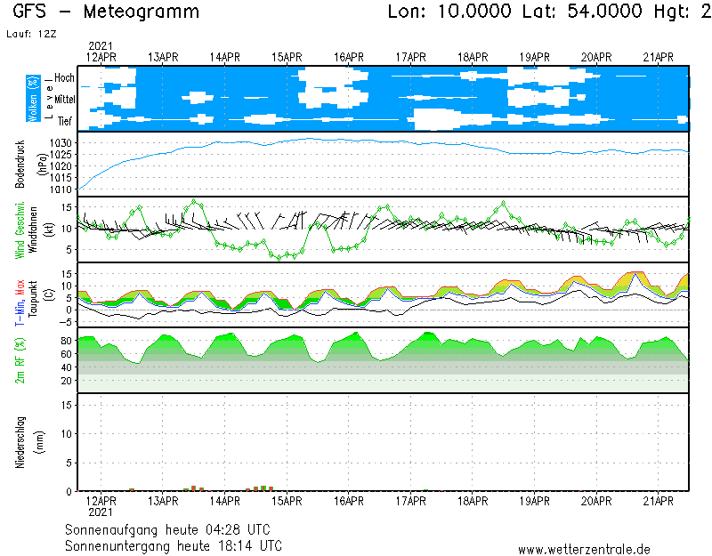The image size is (712, 556).
Task: Click the GFS – Meteogramm title
Action: tap(106, 12)
